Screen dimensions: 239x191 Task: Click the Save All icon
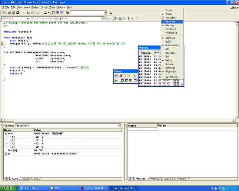click(x=18, y=13)
